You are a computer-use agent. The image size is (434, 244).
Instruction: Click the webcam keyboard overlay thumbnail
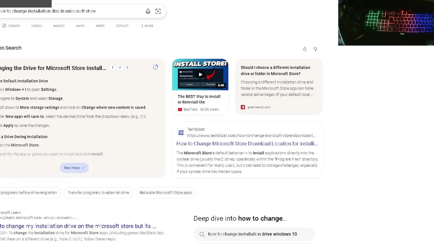(x=386, y=23)
